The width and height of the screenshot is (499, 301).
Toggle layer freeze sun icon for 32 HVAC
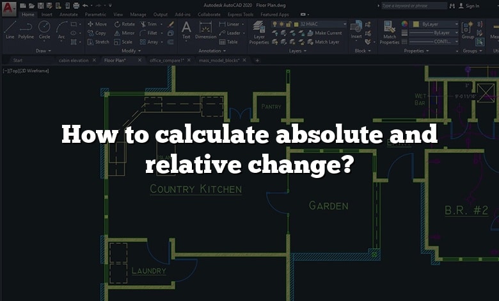(x=281, y=24)
